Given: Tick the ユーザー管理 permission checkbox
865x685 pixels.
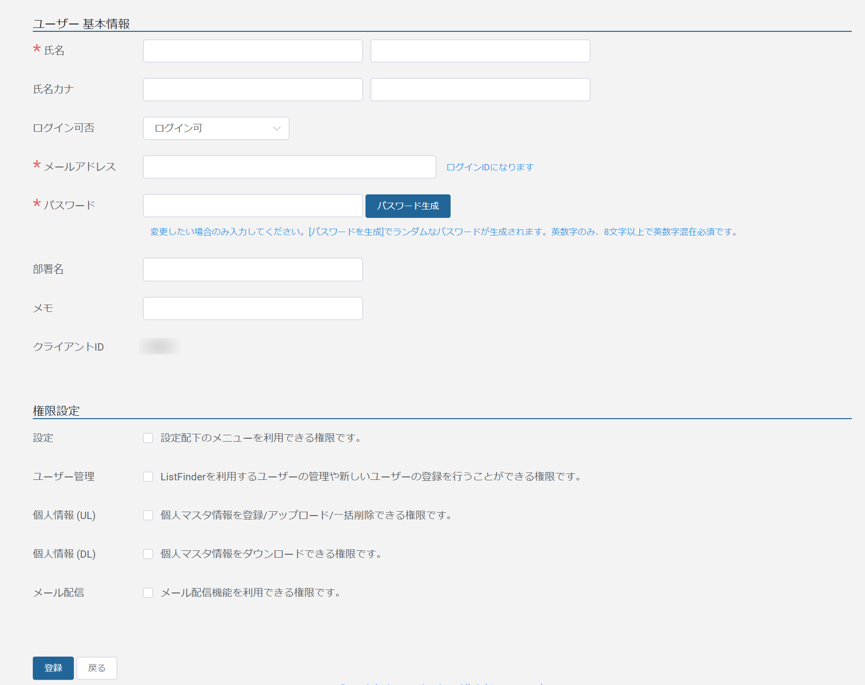Looking at the screenshot, I should [148, 476].
